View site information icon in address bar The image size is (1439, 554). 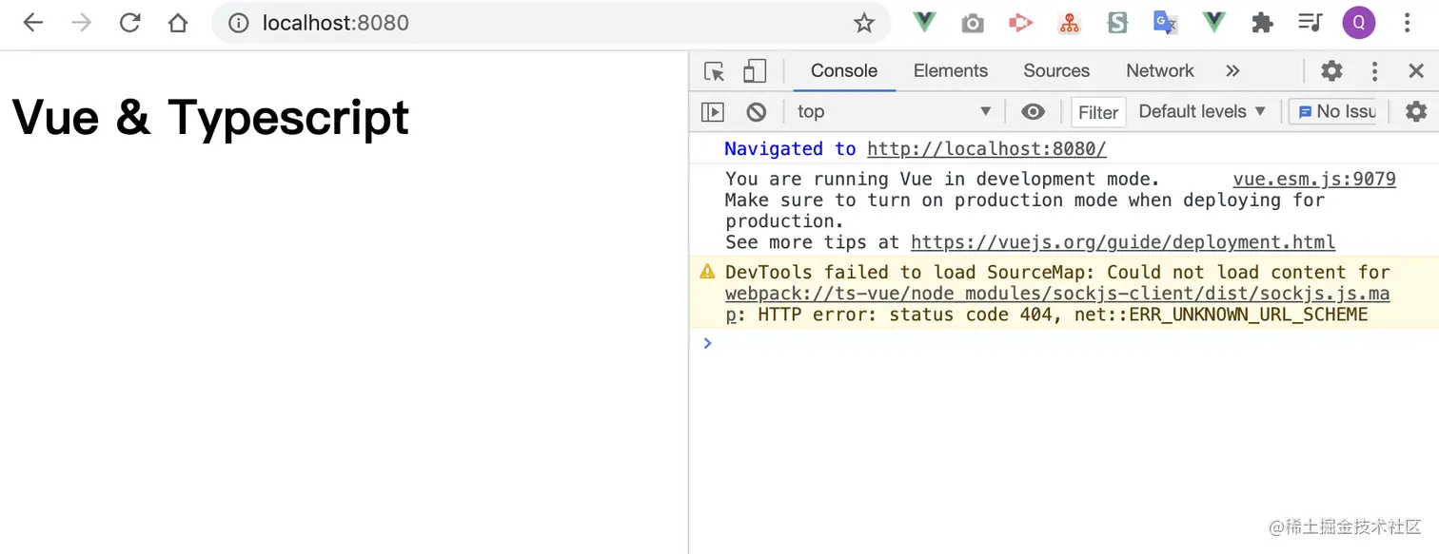[239, 23]
